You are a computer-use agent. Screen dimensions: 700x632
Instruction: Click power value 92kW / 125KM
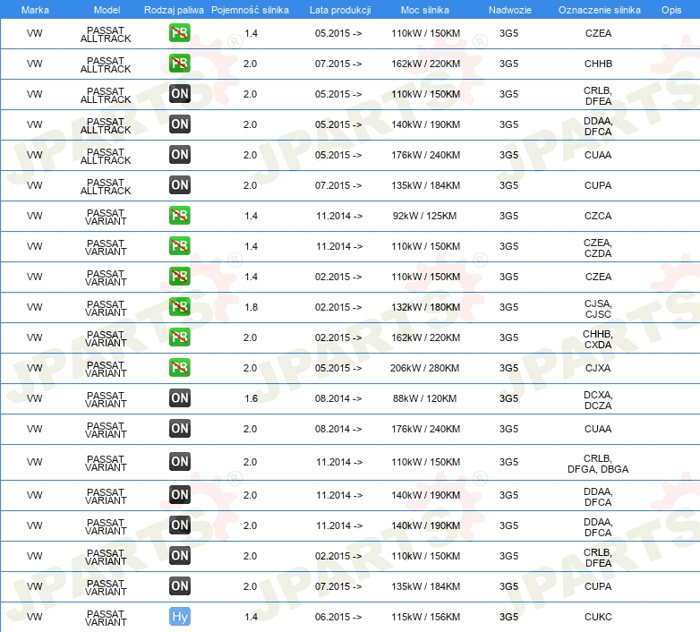(424, 216)
